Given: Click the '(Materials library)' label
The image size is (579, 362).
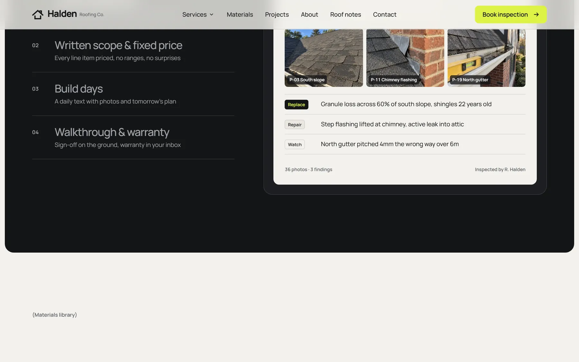Looking at the screenshot, I should click(x=55, y=315).
